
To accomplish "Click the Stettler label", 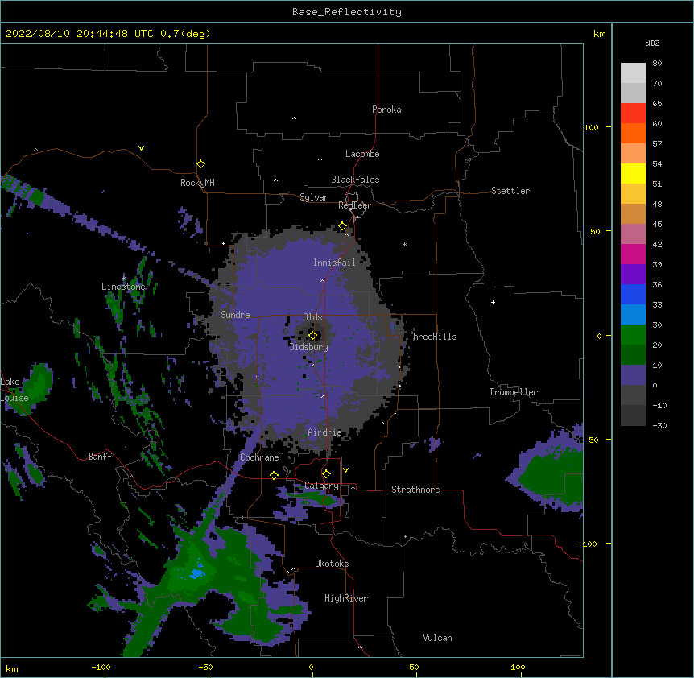I will coord(510,191).
